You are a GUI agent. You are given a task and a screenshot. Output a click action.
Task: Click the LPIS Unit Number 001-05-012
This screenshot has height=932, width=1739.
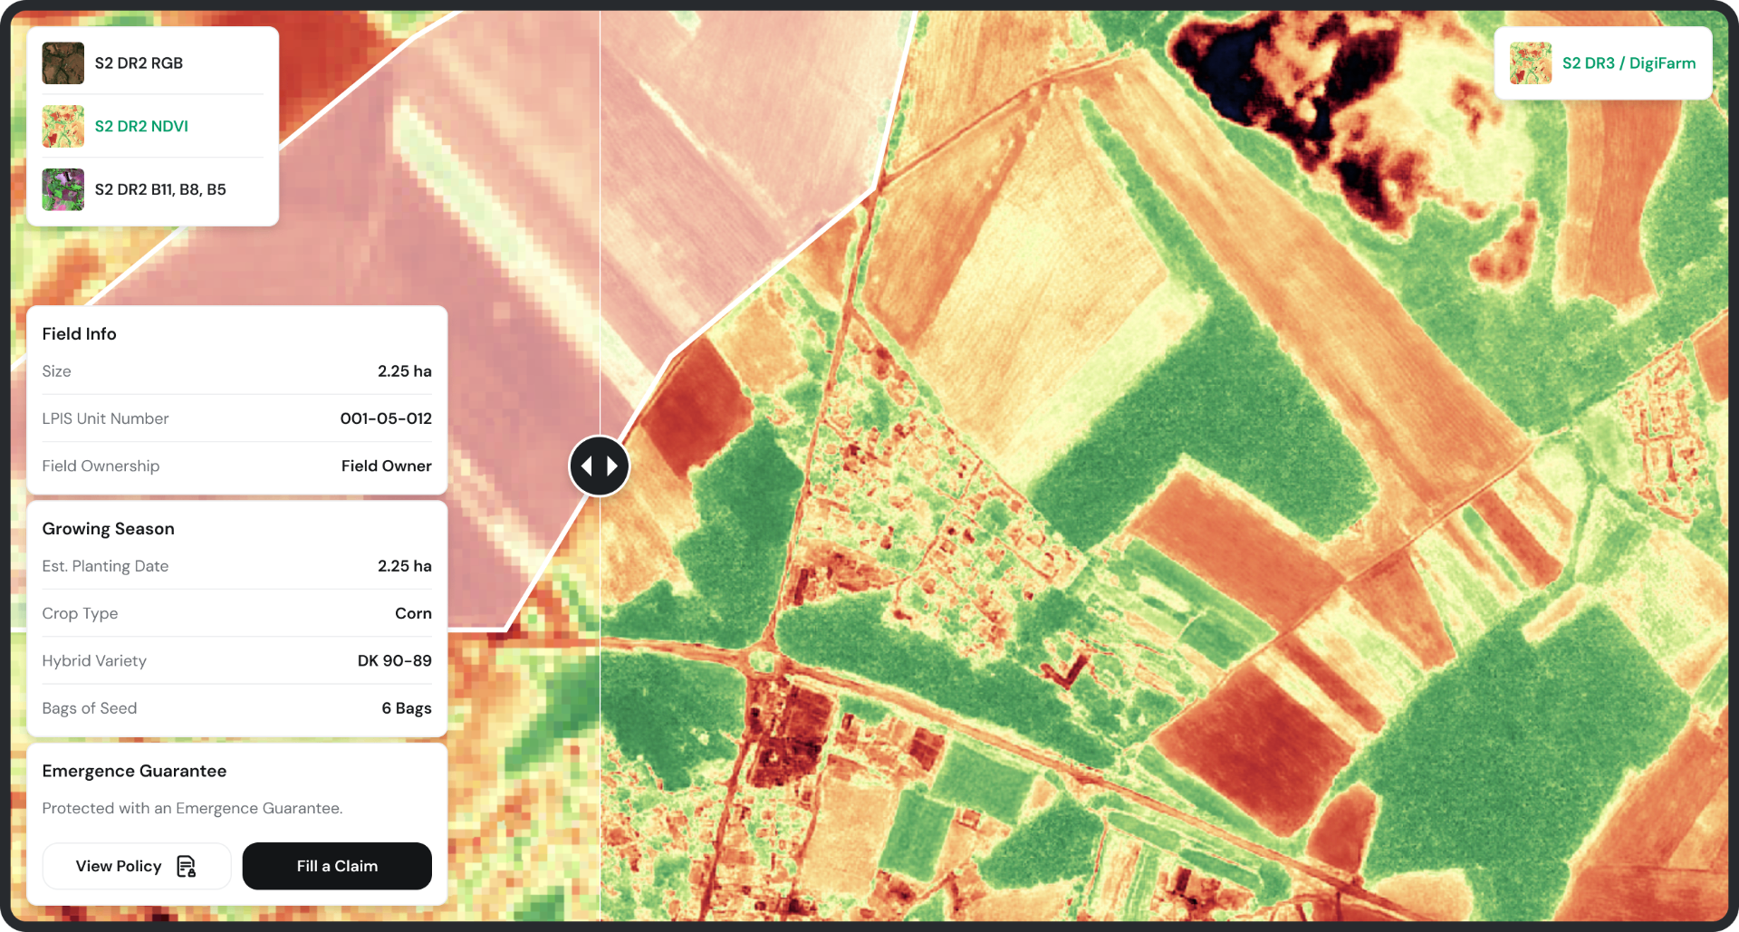click(x=386, y=418)
